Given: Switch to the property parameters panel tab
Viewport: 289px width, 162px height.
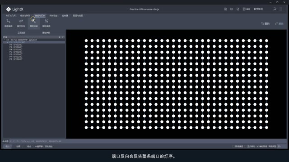Looking at the screenshot, I should (46, 33).
